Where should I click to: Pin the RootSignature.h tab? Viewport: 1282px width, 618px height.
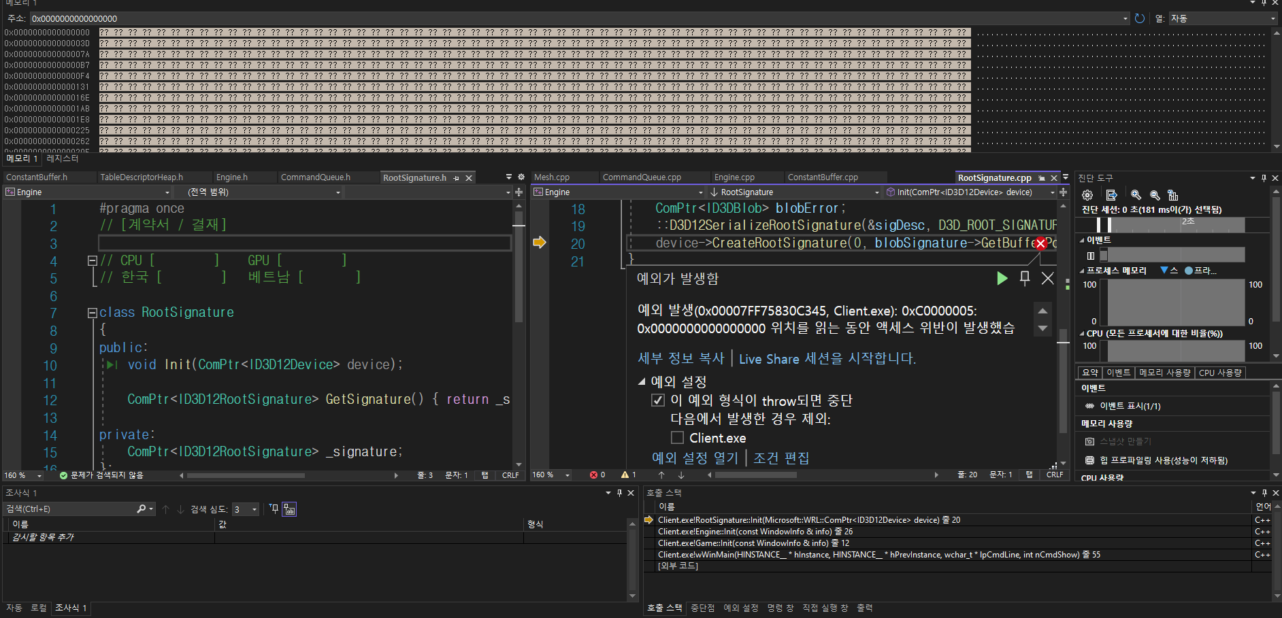(457, 178)
